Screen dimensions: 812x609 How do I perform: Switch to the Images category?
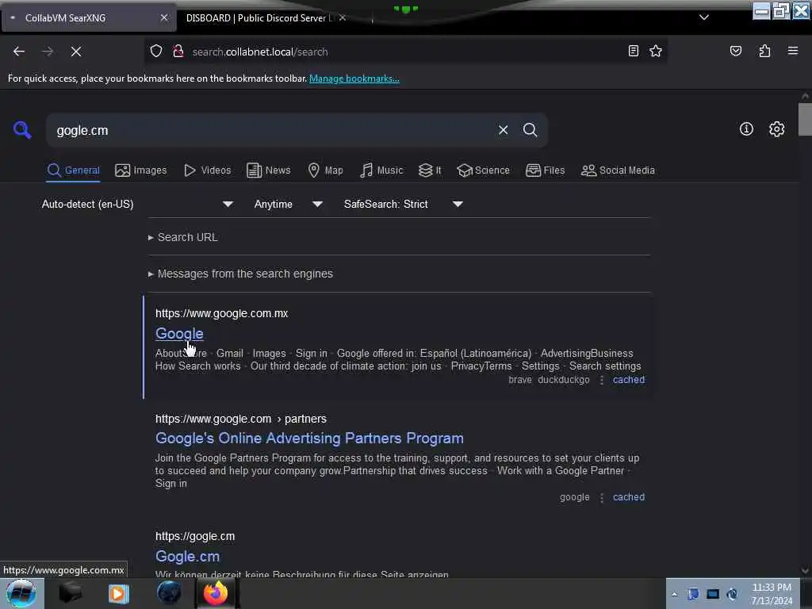pyautogui.click(x=141, y=170)
